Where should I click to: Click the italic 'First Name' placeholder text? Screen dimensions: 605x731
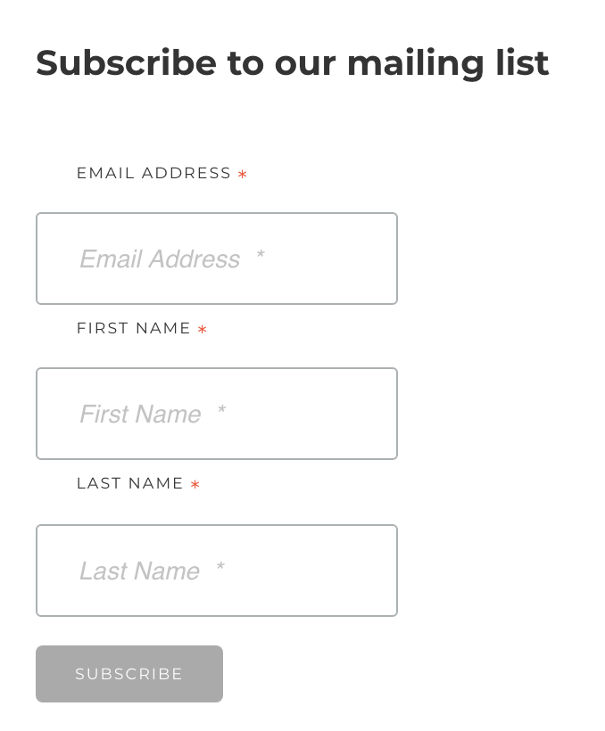[140, 415]
